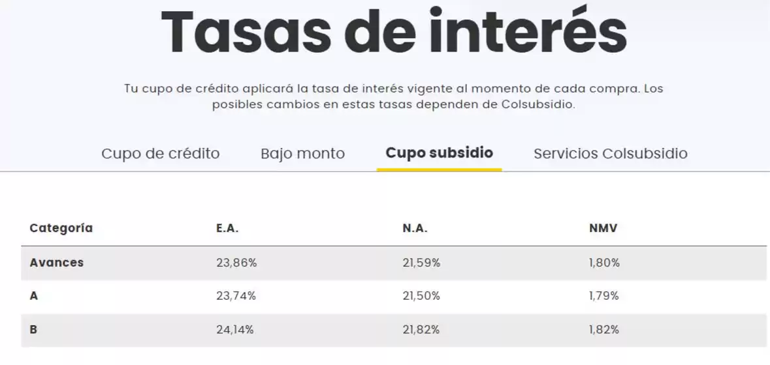The image size is (770, 365).
Task: Click the Categoría column header
Action: [61, 228]
